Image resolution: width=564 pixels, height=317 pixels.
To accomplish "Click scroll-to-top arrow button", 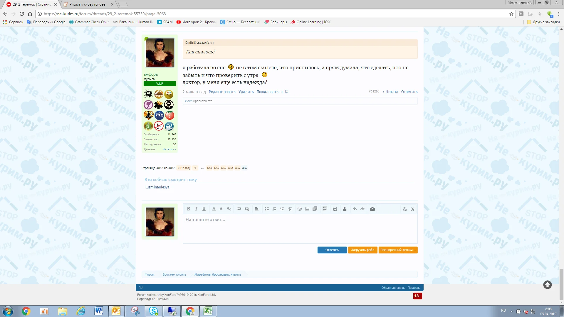I will (x=547, y=285).
